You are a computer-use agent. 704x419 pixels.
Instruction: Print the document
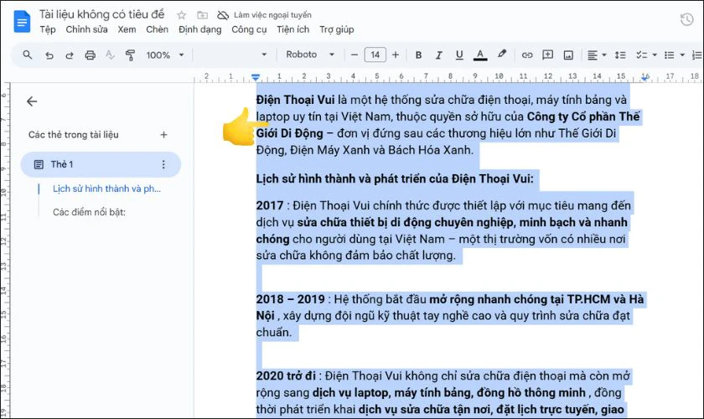91,55
